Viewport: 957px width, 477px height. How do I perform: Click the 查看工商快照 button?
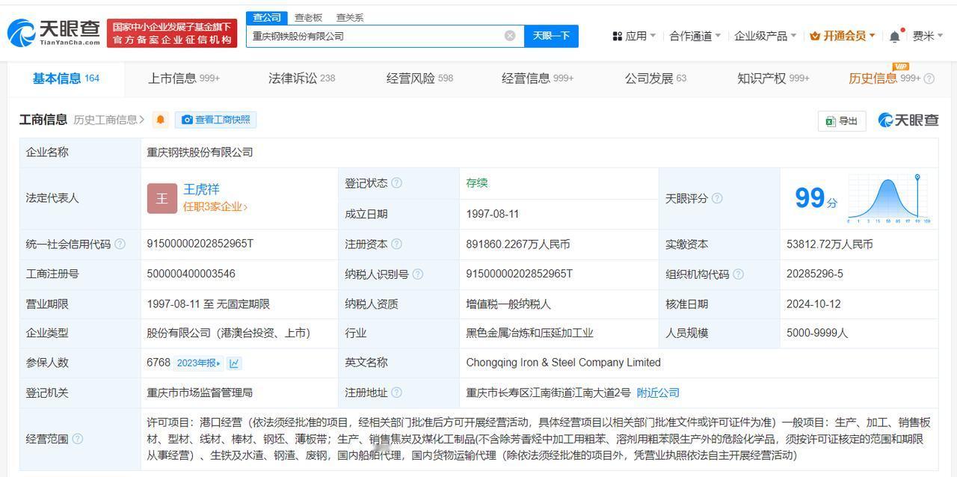(x=216, y=120)
